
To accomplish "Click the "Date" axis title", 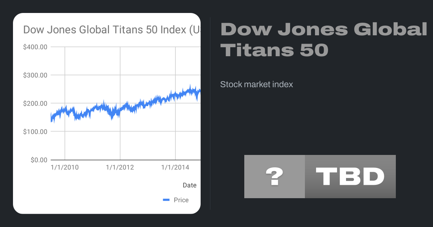I will point(189,185).
